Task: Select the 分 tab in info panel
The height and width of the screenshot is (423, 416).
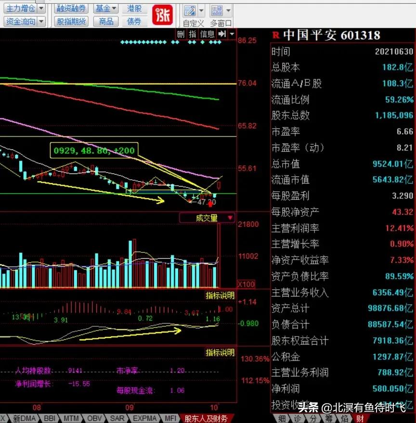Action: pyautogui.click(x=313, y=418)
